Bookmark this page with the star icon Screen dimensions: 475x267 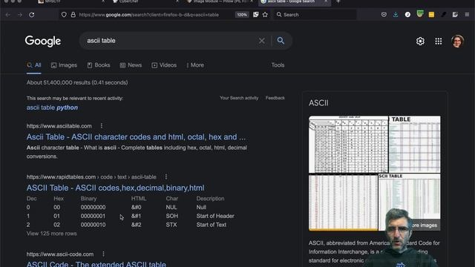(265, 15)
